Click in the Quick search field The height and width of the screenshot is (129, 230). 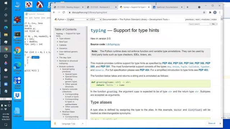pos(199,24)
